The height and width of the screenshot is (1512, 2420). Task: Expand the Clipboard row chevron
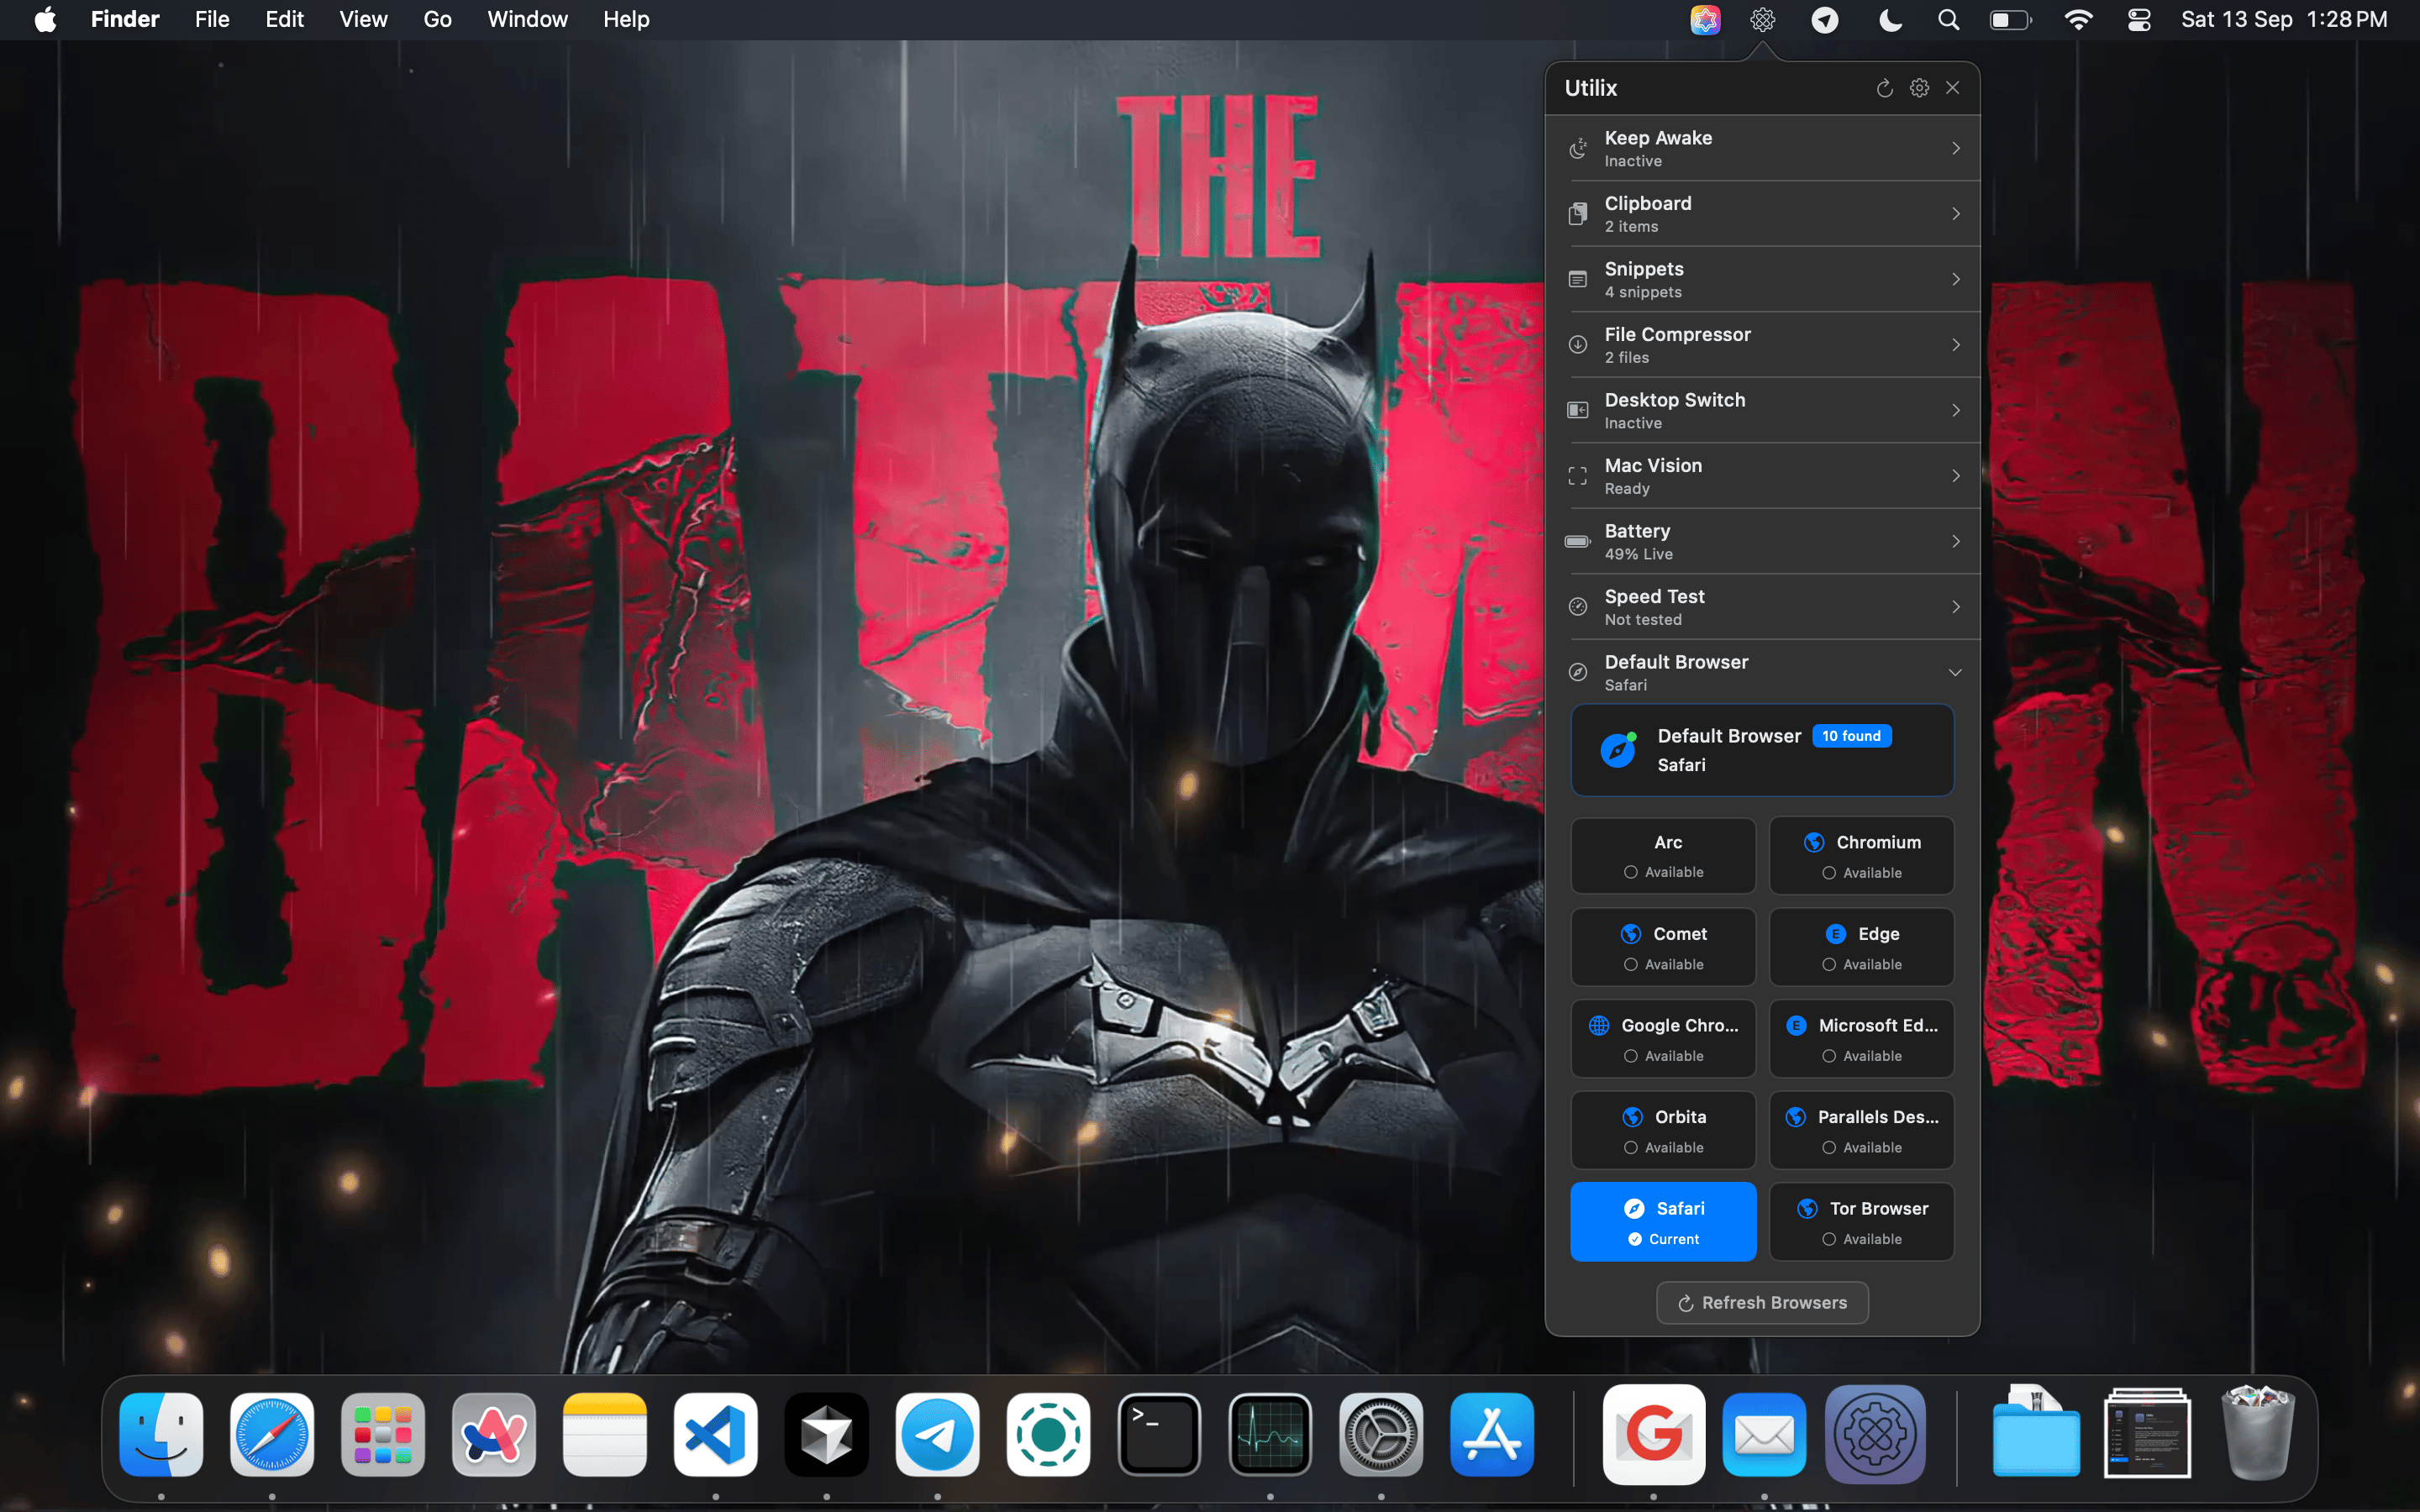pyautogui.click(x=1955, y=214)
